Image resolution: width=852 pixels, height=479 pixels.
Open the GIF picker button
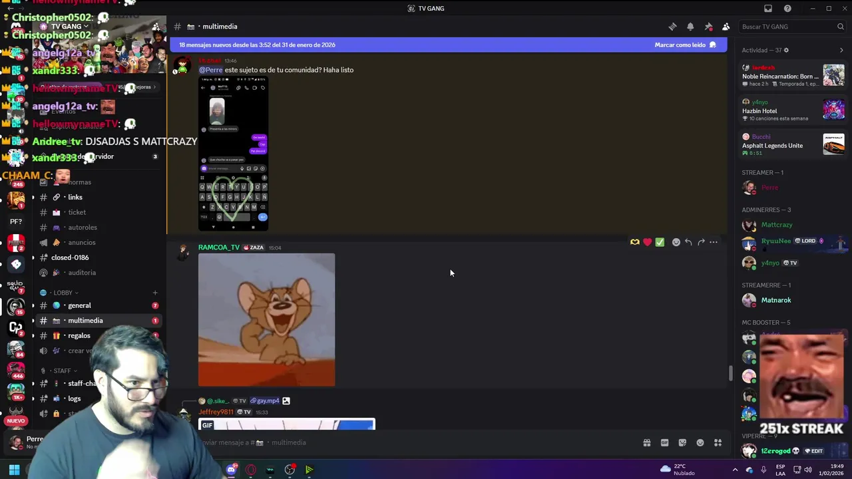click(x=664, y=442)
